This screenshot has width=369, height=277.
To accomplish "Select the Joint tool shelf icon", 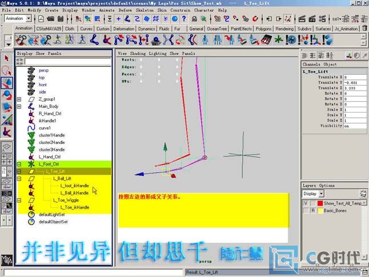I will coord(94,39).
